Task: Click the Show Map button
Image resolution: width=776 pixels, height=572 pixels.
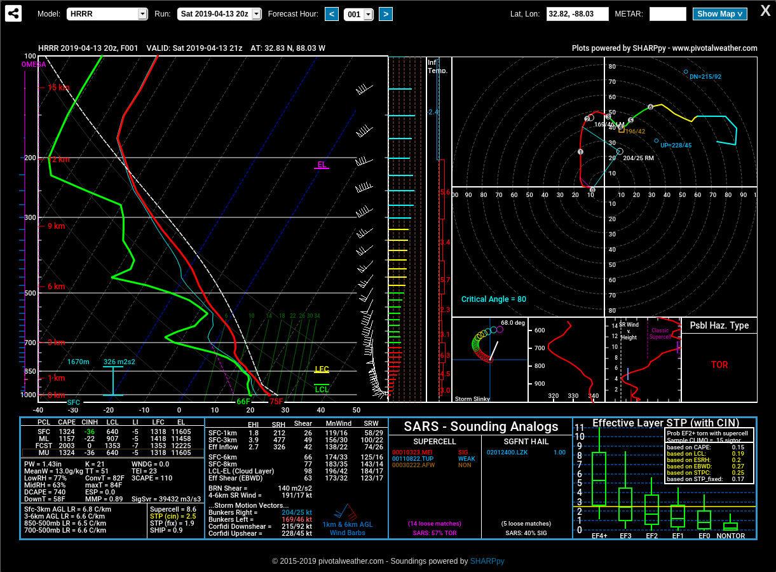Action: [719, 14]
